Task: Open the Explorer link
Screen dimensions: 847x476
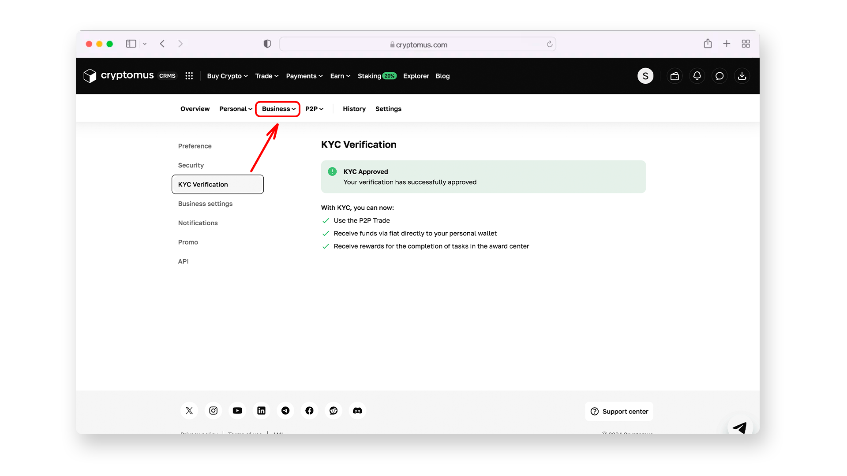Action: click(x=416, y=76)
